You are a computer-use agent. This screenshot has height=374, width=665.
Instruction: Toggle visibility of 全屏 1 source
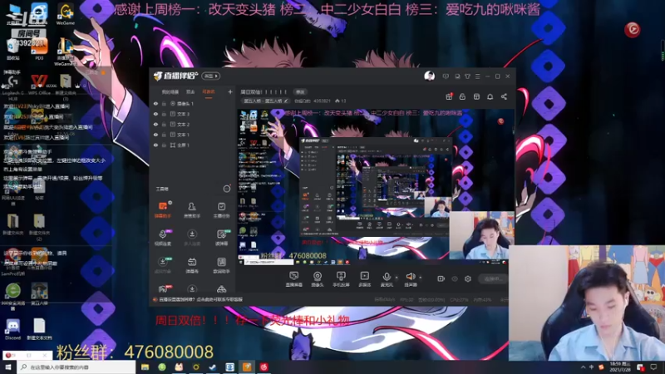tap(155, 145)
